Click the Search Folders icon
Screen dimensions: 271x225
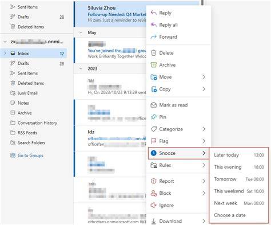point(13,142)
